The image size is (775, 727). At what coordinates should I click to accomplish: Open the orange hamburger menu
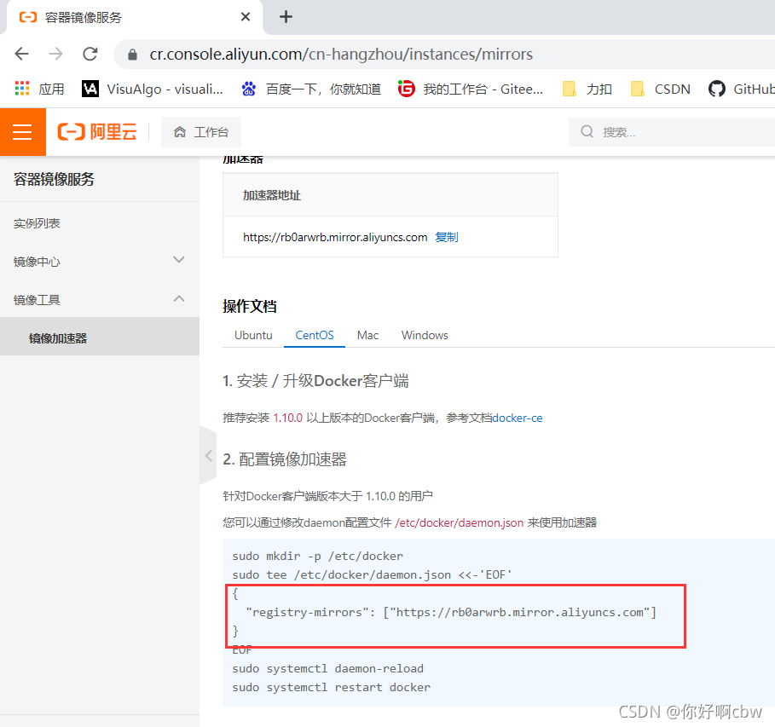pyautogui.click(x=22, y=132)
